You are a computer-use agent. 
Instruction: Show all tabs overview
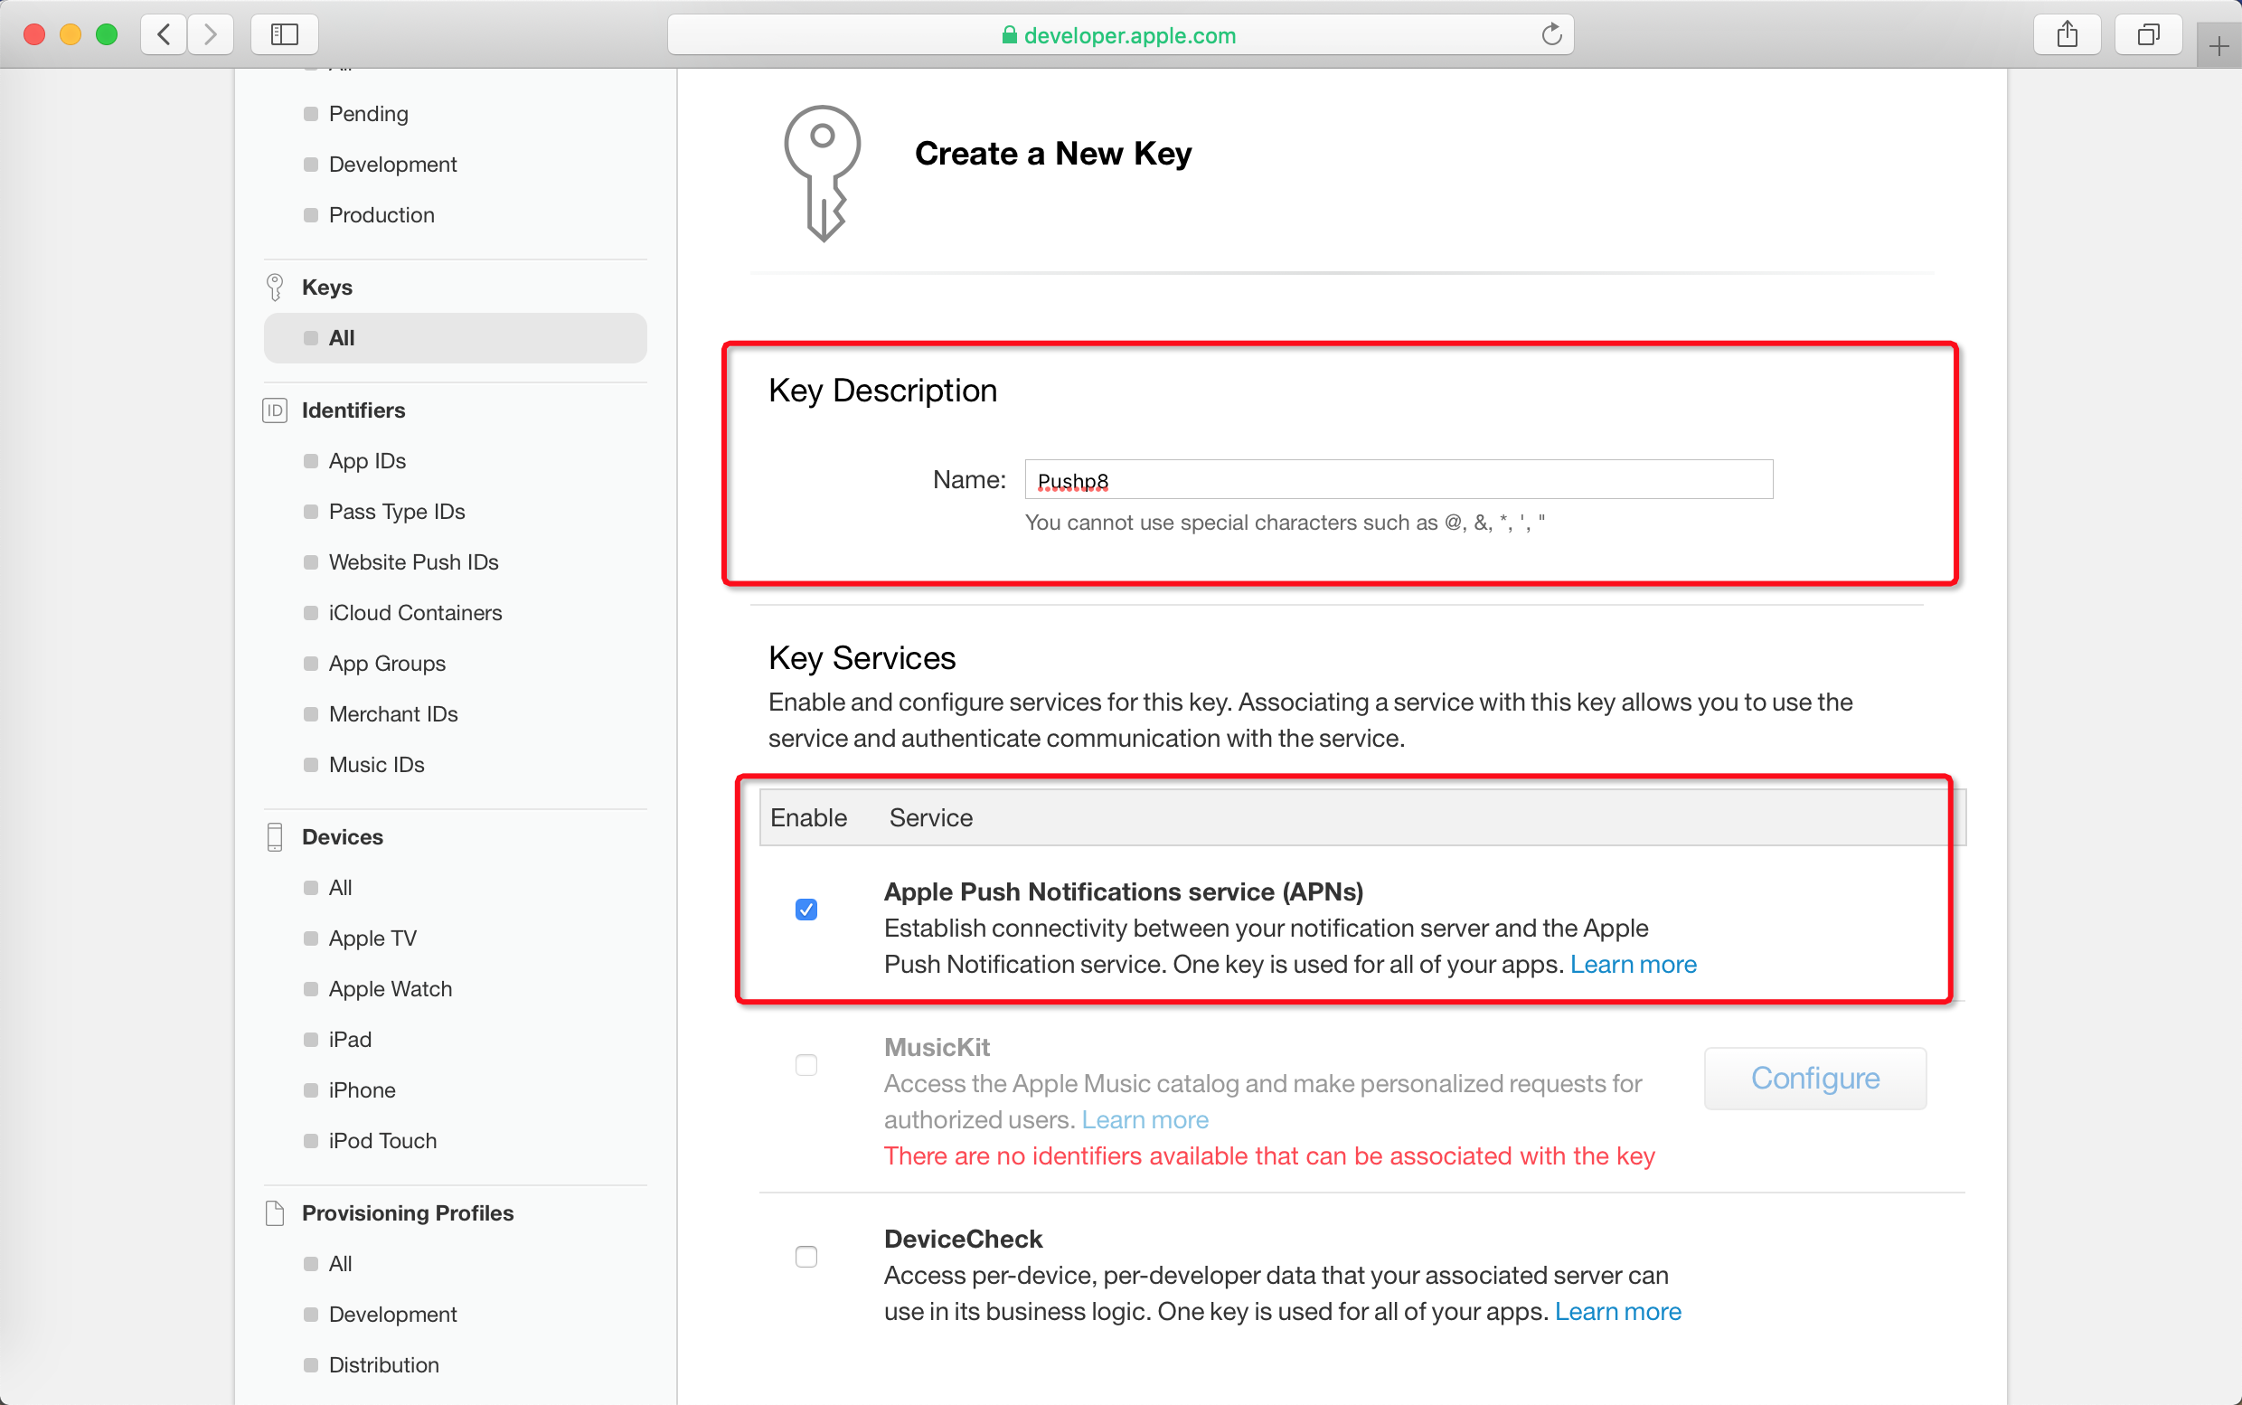[2148, 35]
